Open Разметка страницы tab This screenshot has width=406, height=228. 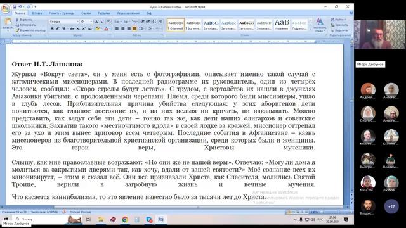[62, 13]
